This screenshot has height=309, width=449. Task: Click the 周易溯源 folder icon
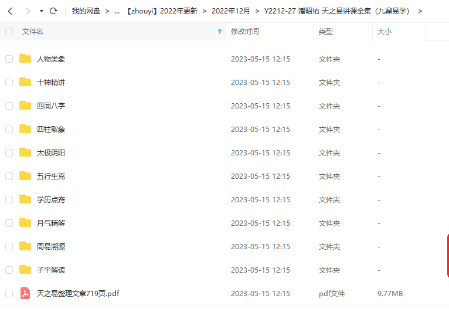point(25,246)
